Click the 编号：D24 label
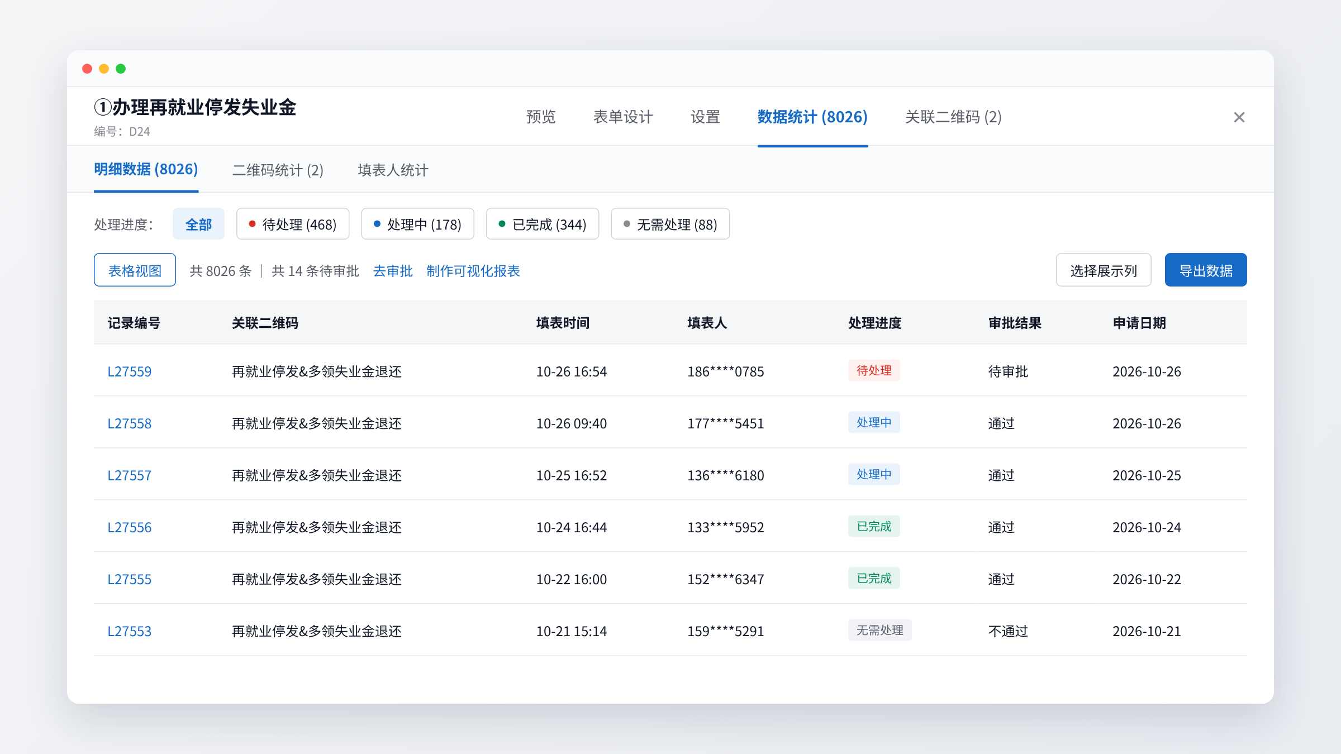1341x754 pixels. tap(122, 131)
